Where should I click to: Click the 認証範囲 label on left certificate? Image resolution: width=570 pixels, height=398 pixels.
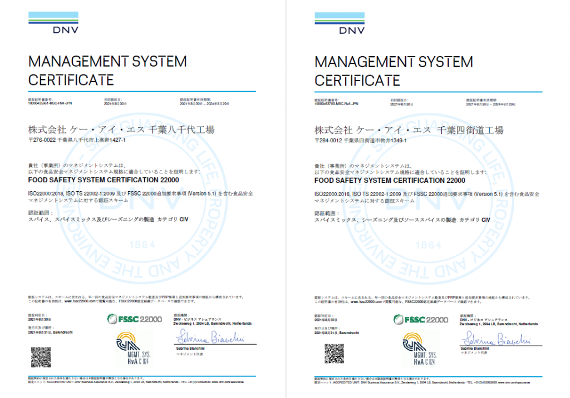tap(40, 213)
